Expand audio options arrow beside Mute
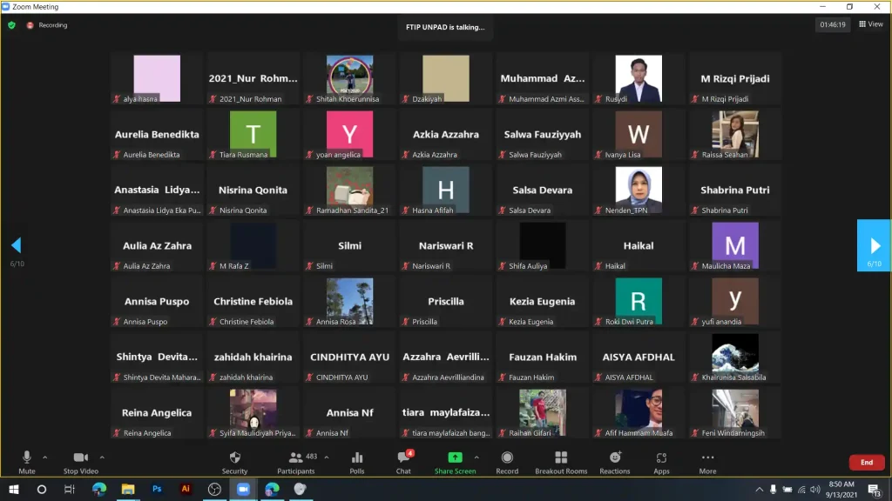 click(x=45, y=458)
